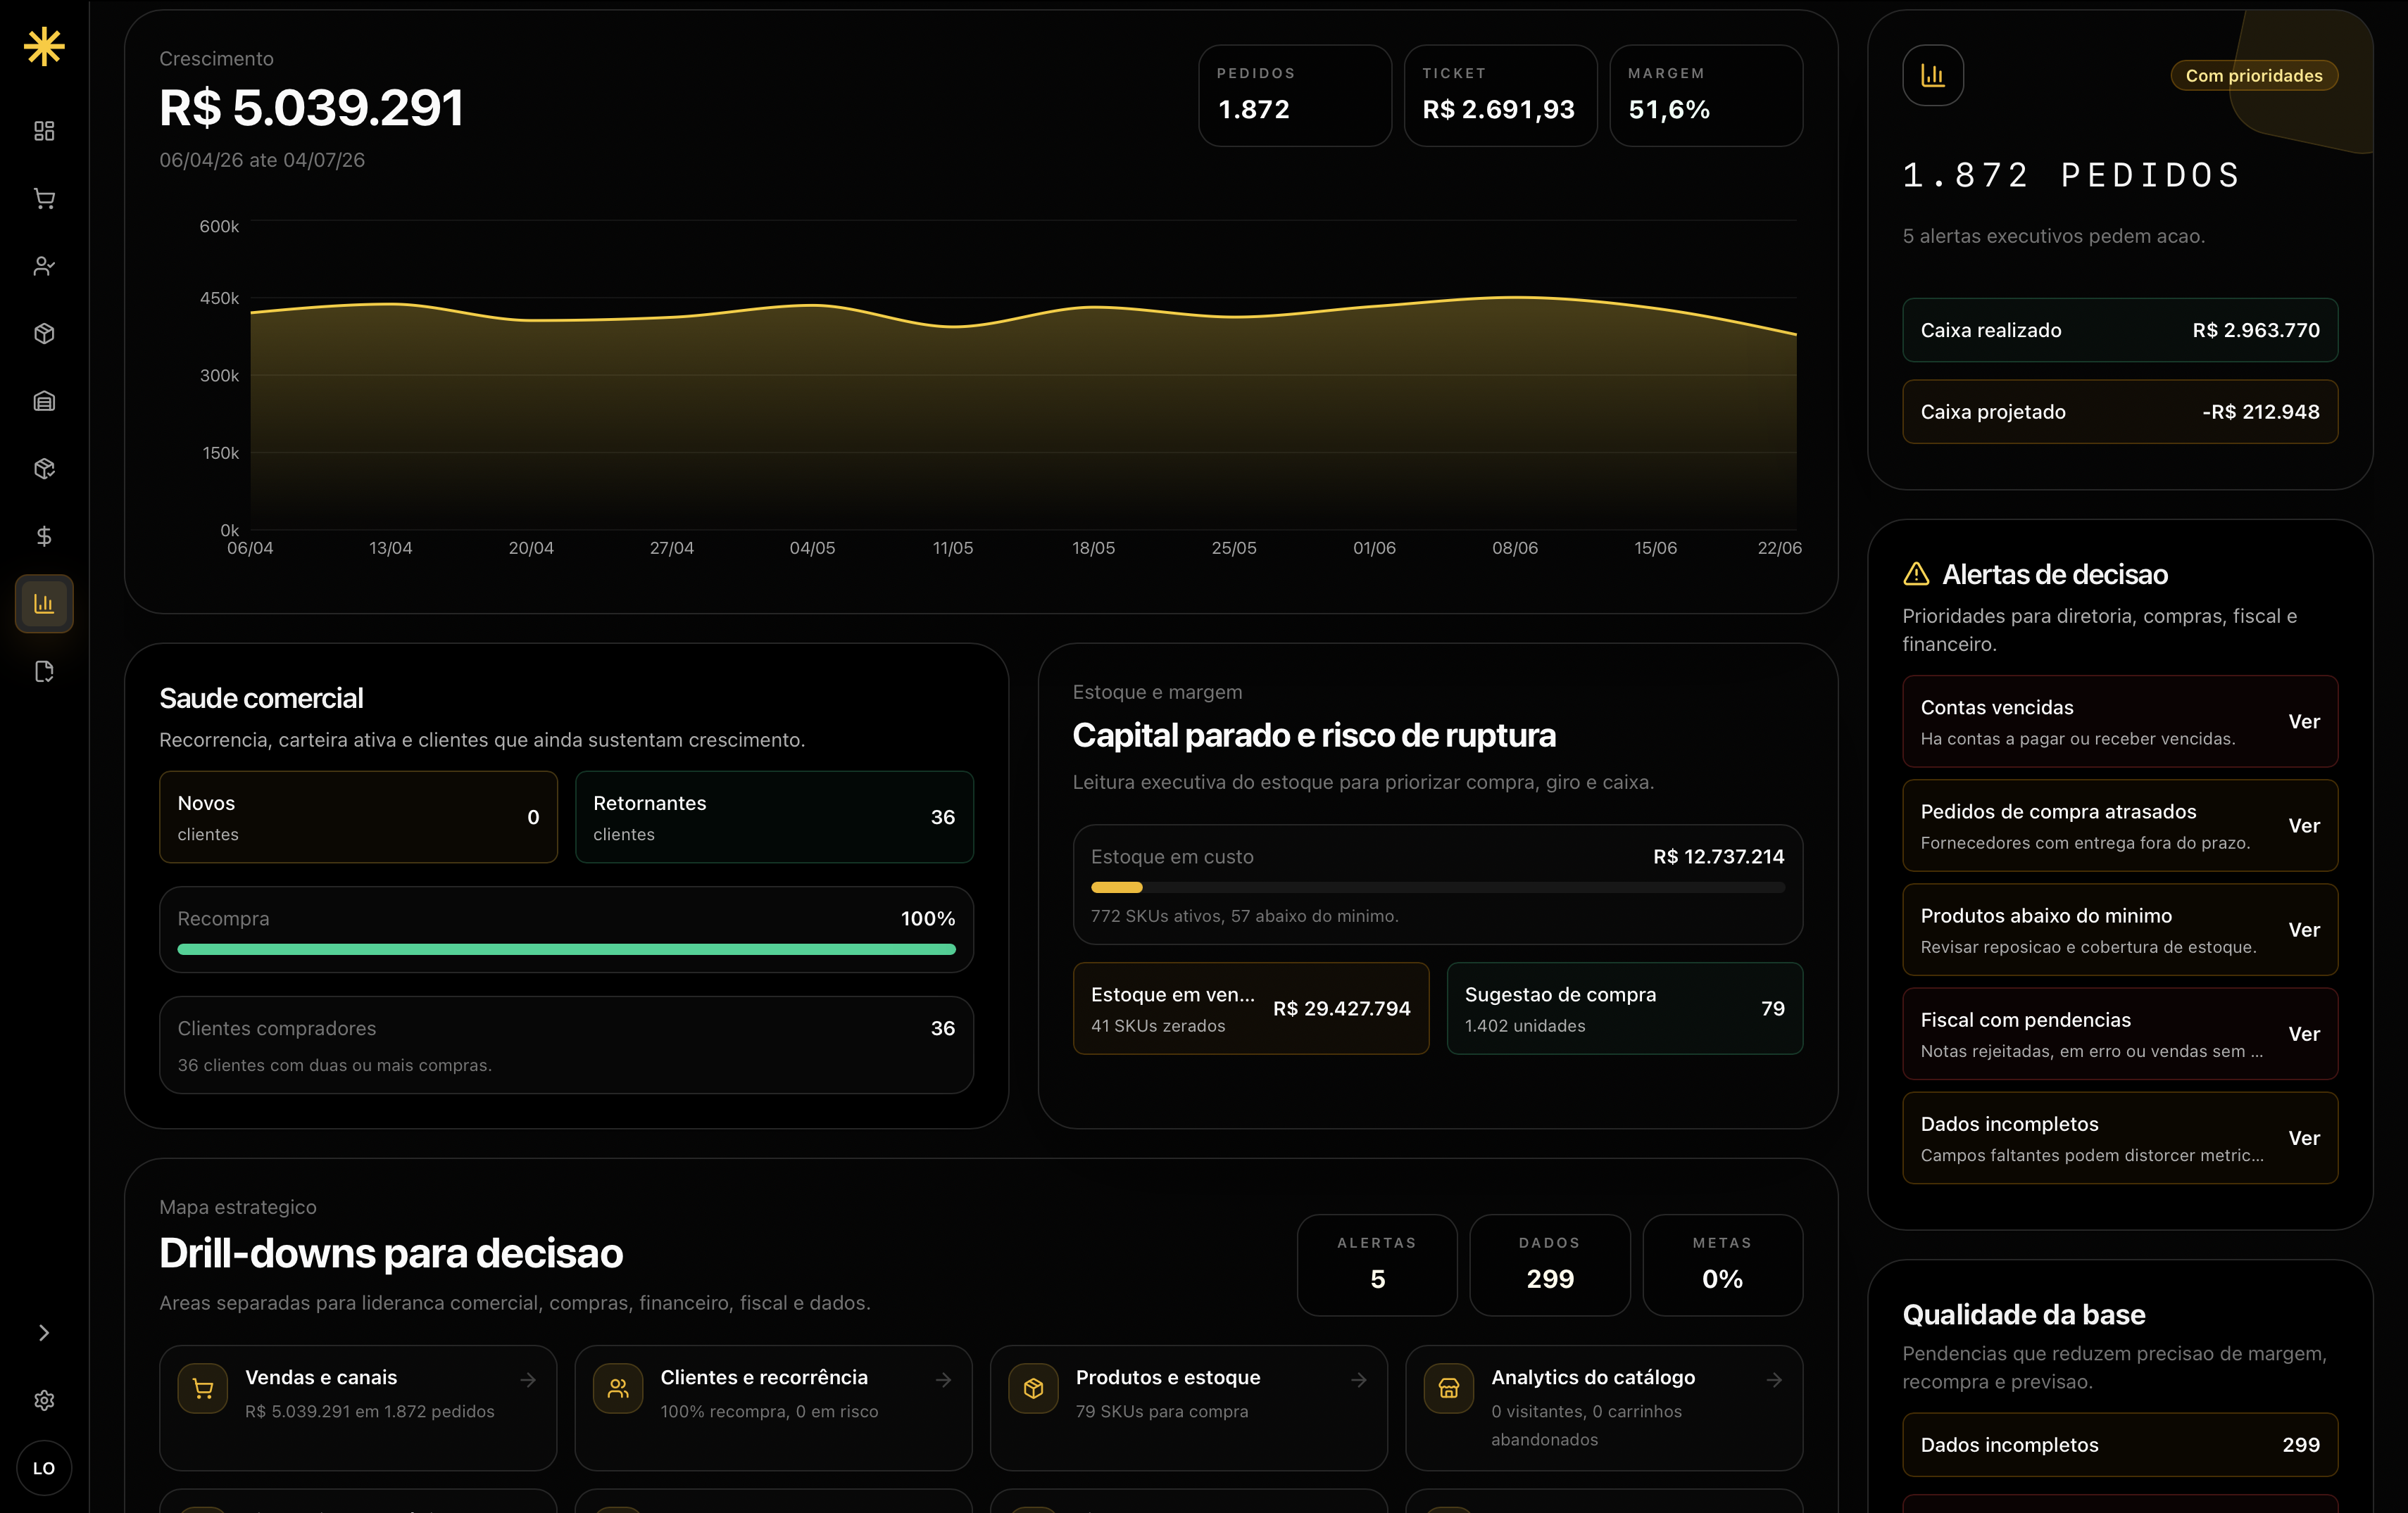Click the Dados incompletos 299 row in Qualidade da base

click(2119, 1444)
